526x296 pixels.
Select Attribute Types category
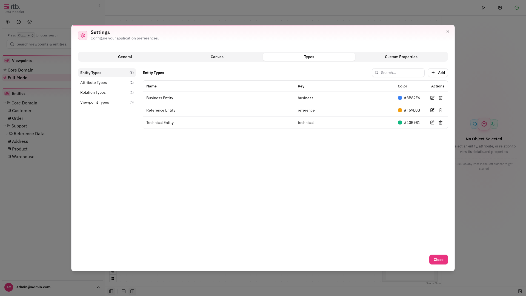[x=107, y=82]
